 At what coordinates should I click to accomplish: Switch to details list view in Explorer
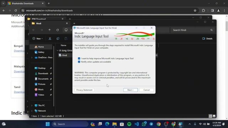point(211,116)
